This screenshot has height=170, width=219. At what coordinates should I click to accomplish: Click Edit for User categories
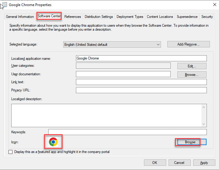pos(192,66)
